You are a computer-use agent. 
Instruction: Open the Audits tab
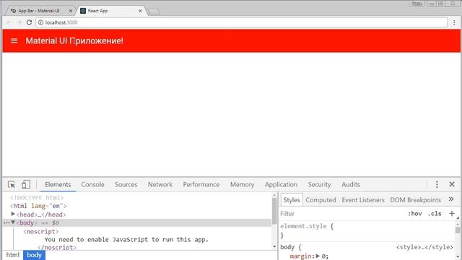point(351,185)
